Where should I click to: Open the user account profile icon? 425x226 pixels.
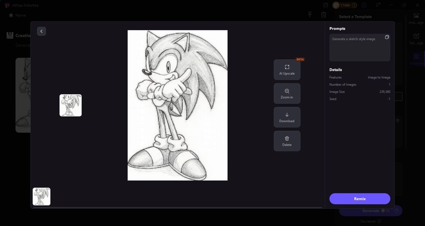tap(364, 5)
